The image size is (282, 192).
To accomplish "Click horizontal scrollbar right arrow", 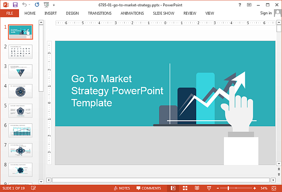I will pos(273,180).
